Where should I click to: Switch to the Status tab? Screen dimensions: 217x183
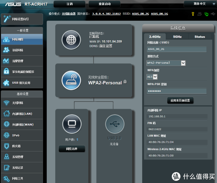tap(200, 37)
